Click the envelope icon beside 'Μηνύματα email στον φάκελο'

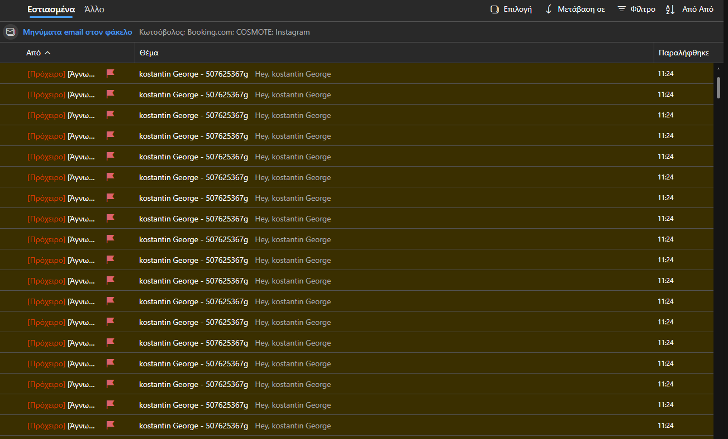[10, 32]
